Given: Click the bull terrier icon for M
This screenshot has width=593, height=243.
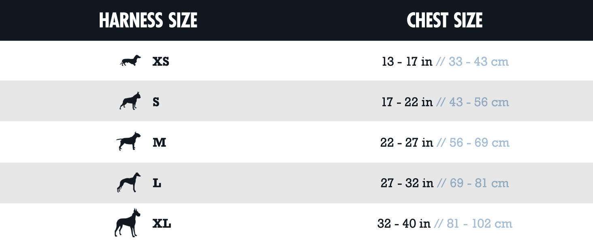Looking at the screenshot, I should point(129,141).
